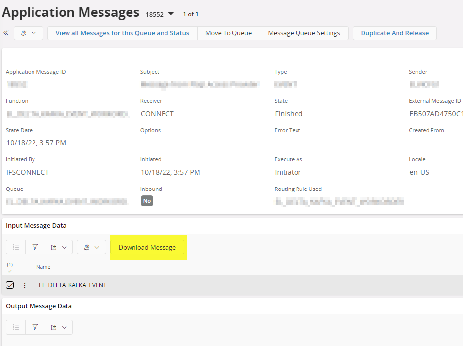Open Message Queue Settings

304,33
